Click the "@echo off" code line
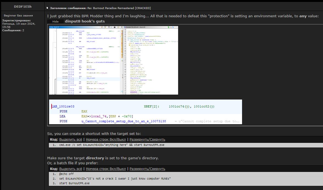 (x=66, y=174)
